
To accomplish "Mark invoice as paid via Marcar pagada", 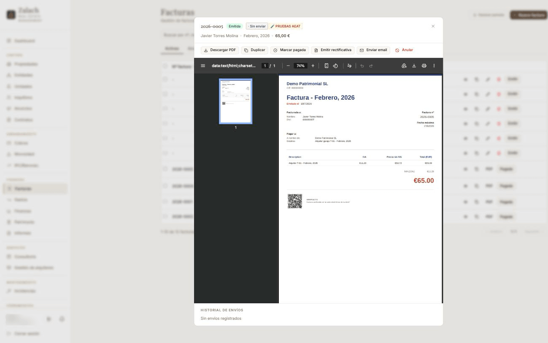I will [289, 50].
